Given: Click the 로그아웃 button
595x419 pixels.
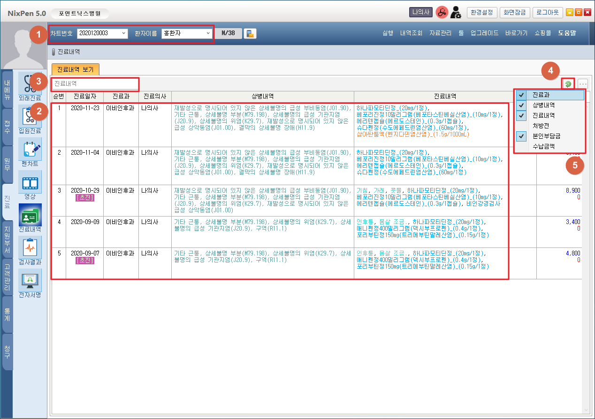Looking at the screenshot, I should pos(548,13).
